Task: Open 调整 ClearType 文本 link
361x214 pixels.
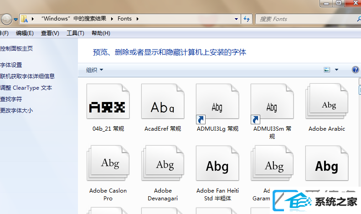Action: pos(26,88)
